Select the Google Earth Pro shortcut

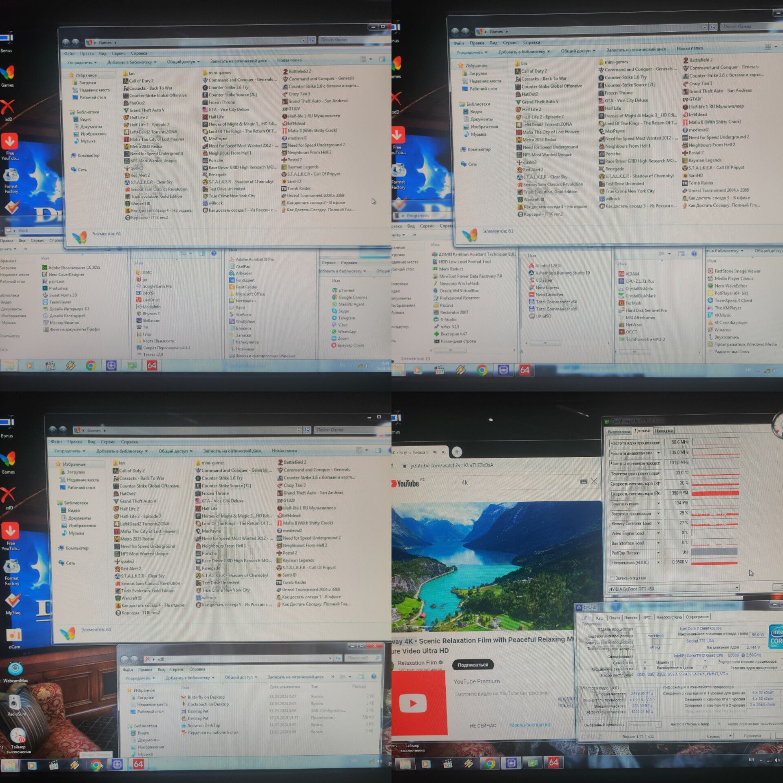pyautogui.click(x=154, y=286)
